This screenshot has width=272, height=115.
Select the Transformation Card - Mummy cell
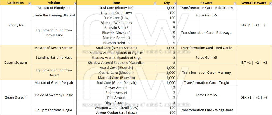206,73
